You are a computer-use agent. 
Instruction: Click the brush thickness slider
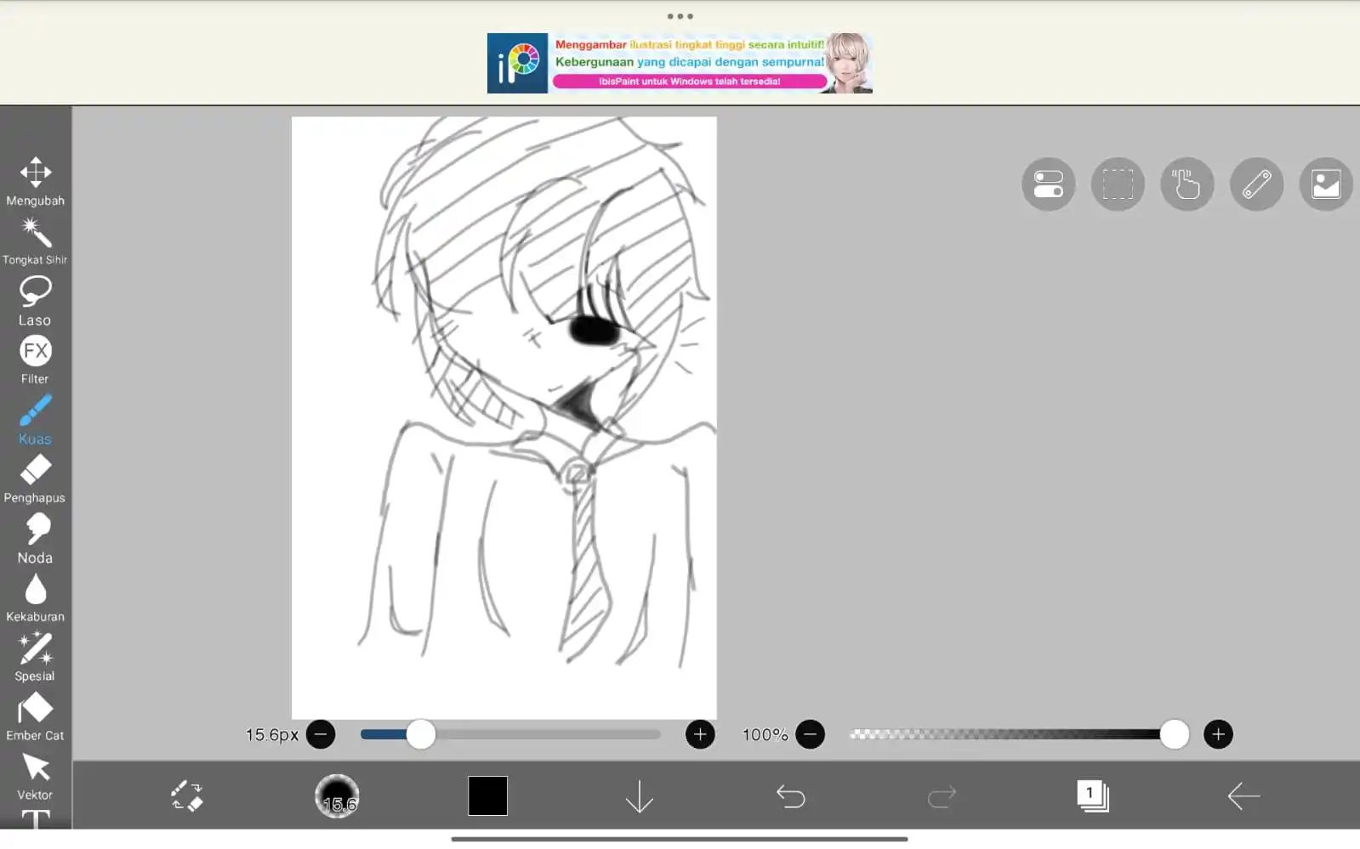(x=510, y=734)
